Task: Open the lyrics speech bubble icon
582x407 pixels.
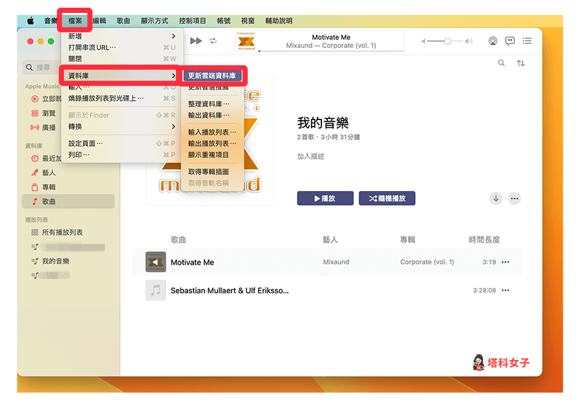Action: tap(510, 41)
